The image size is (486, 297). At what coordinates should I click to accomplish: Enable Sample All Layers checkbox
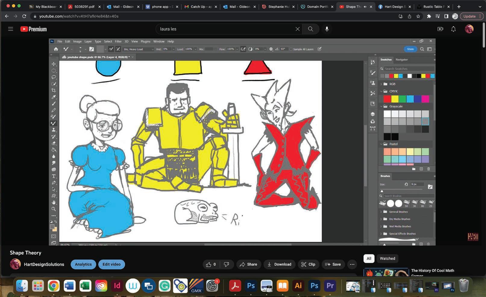(x=291, y=49)
